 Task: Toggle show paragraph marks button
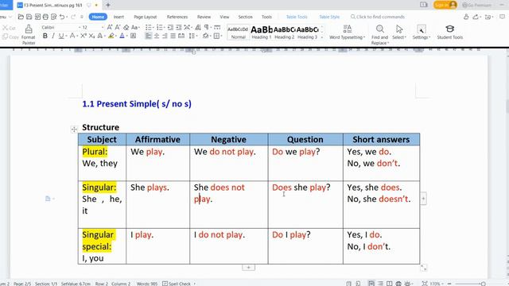[207, 27]
